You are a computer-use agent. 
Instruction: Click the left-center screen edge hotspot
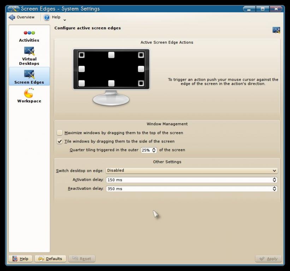tap(82, 69)
